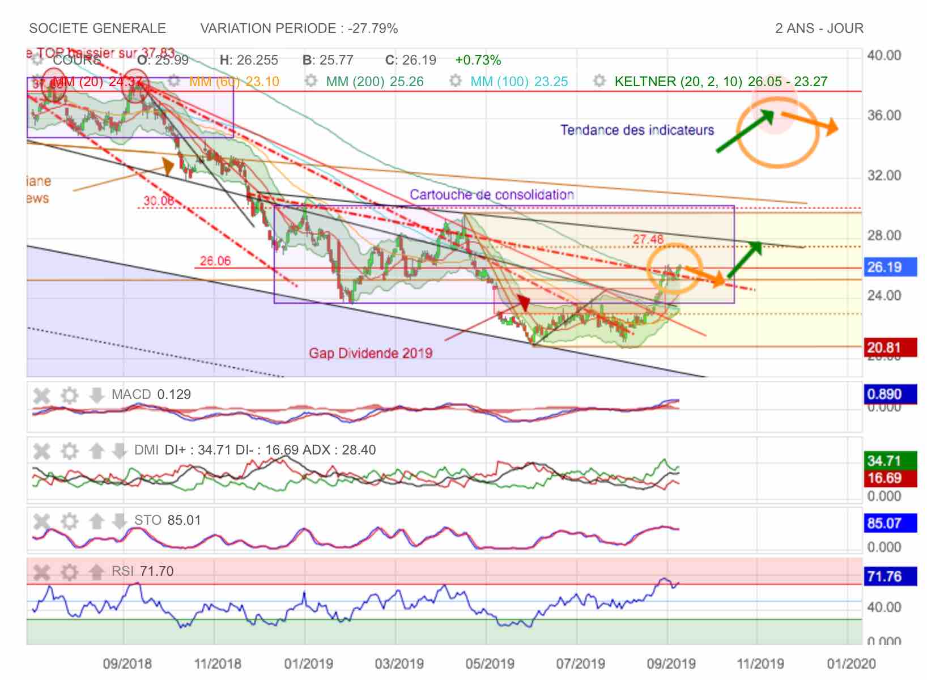Viewport: 927px width, 680px height.
Task: Remove the DMI indicator panel
Action: pyautogui.click(x=41, y=451)
